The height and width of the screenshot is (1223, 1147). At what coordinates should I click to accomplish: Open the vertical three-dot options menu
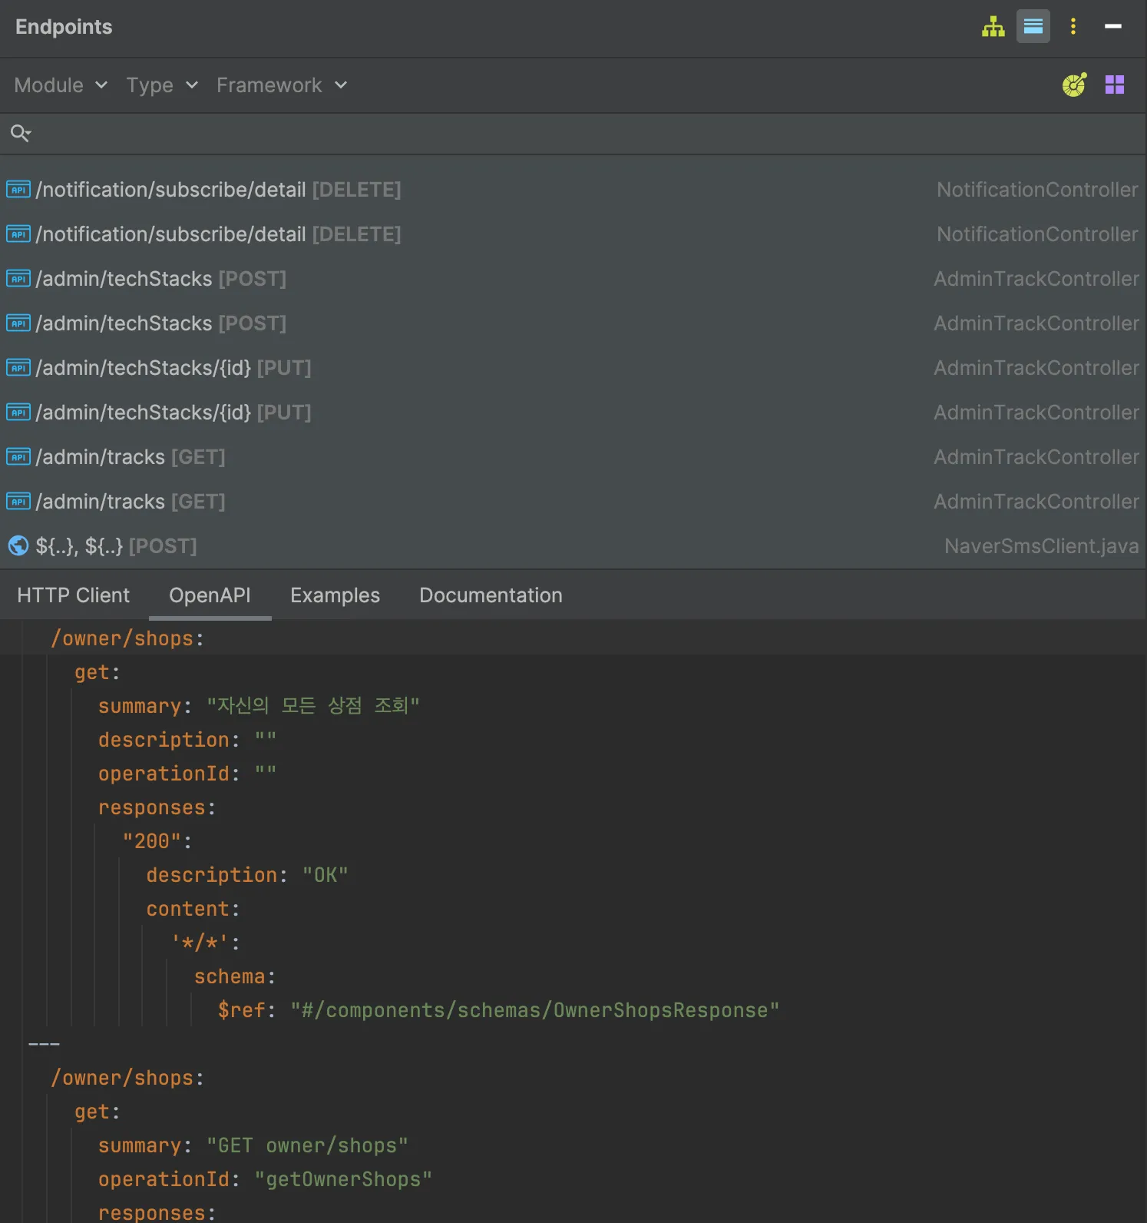click(1073, 27)
